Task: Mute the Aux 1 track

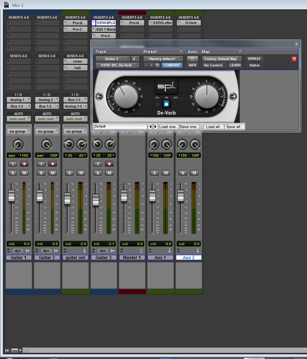Action: [166, 173]
